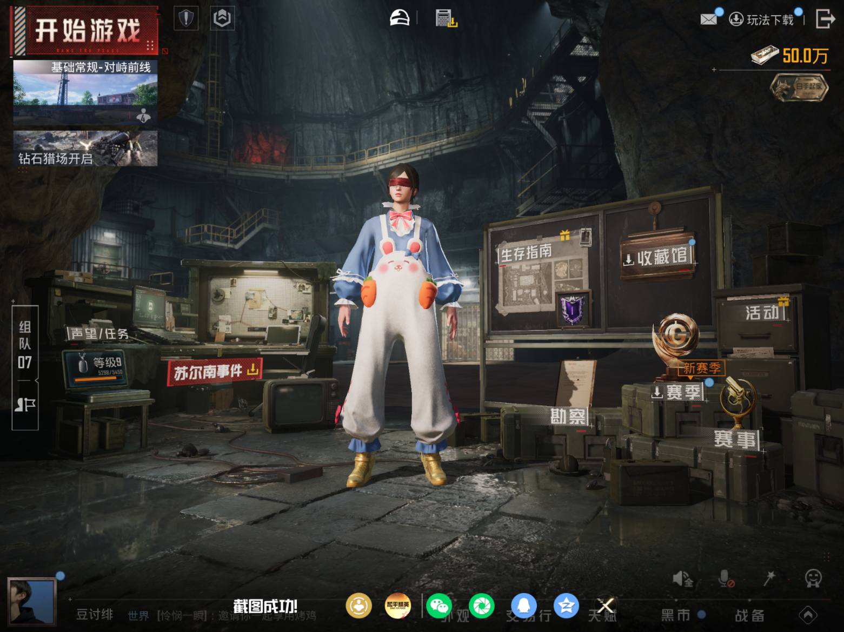844x632 pixels.
Task: Share via the 和平精英 round icon
Action: click(x=397, y=606)
